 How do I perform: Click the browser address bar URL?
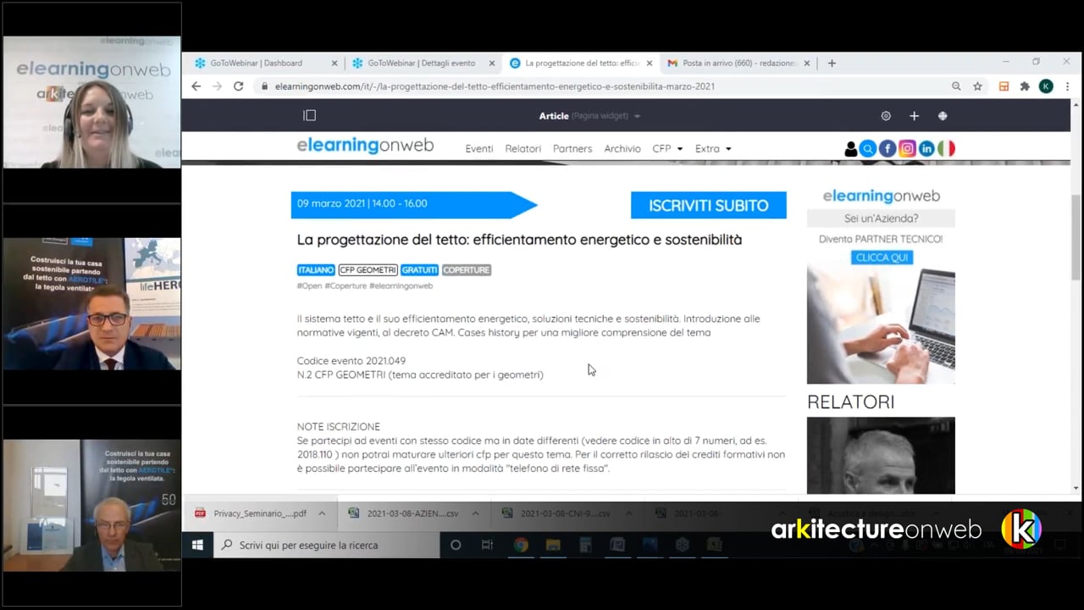(x=495, y=86)
